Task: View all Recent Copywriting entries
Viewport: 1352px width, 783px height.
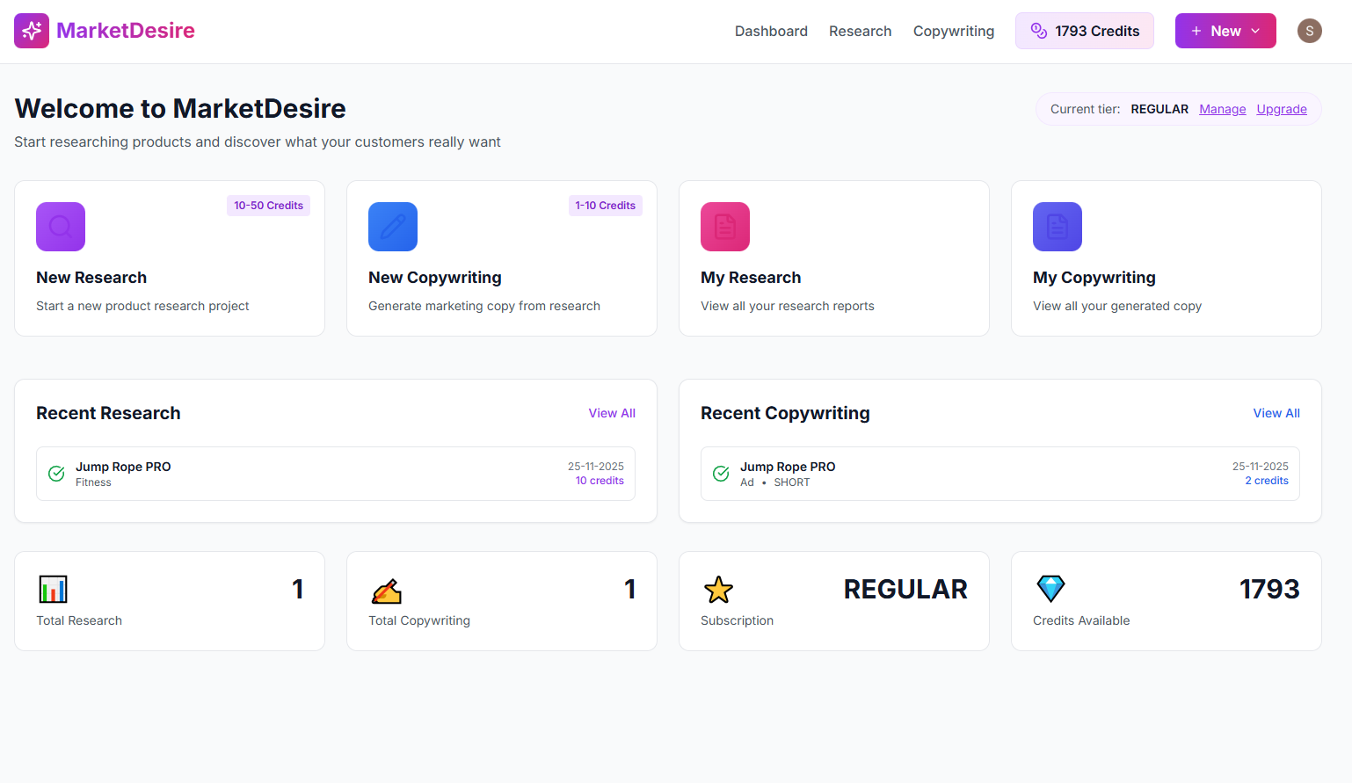Action: [x=1276, y=413]
